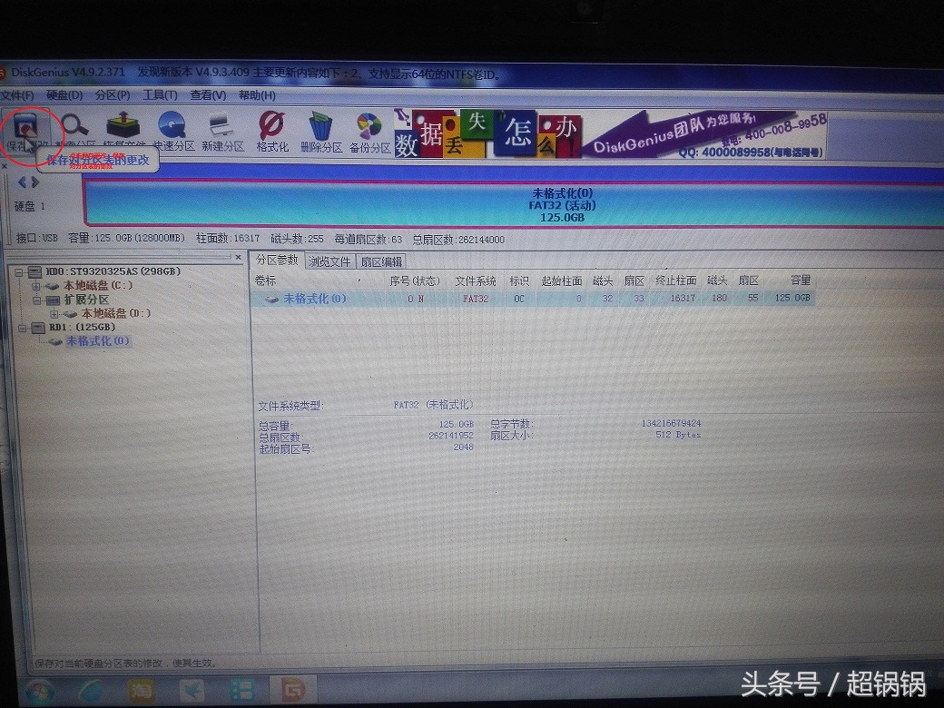Image resolution: width=944 pixels, height=708 pixels.
Task: Click the 新建分区 new partition icon
Action: pyautogui.click(x=218, y=125)
